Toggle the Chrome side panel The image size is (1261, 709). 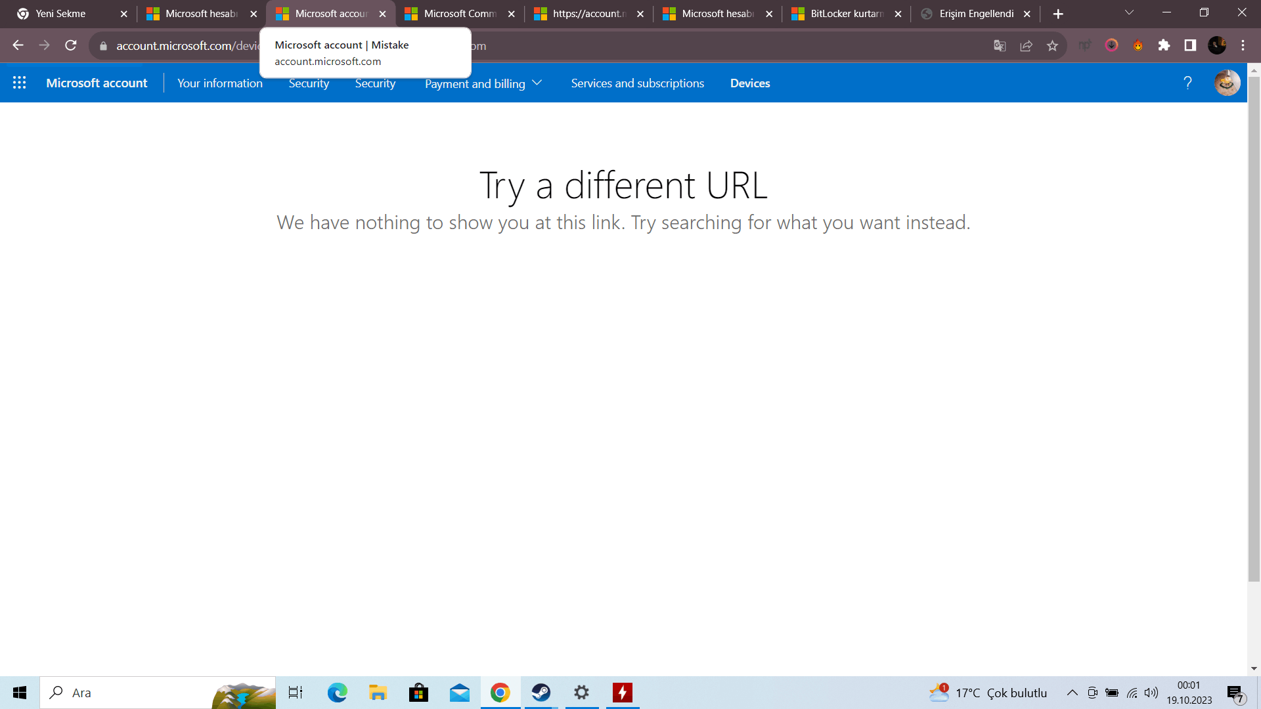click(x=1190, y=45)
